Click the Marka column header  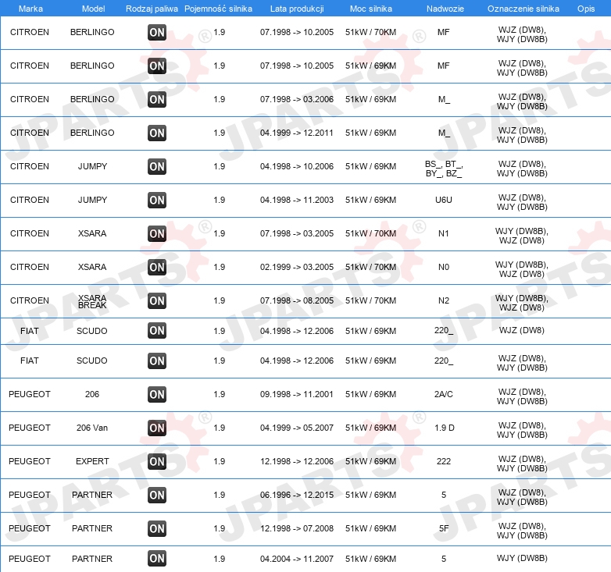tap(30, 9)
